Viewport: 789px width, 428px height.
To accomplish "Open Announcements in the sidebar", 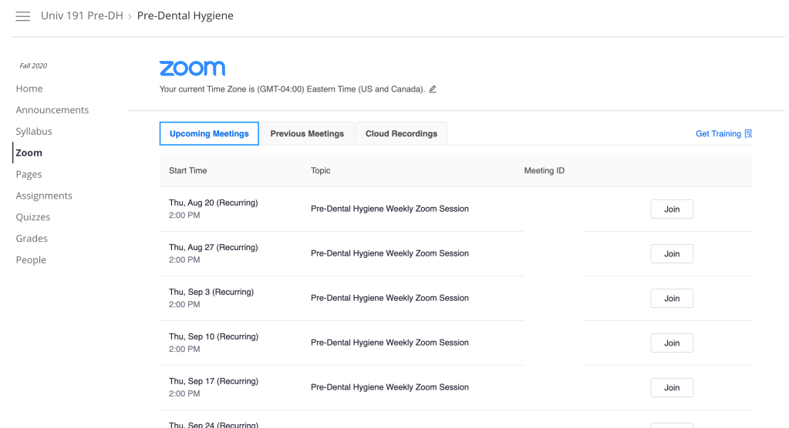I will (x=52, y=110).
